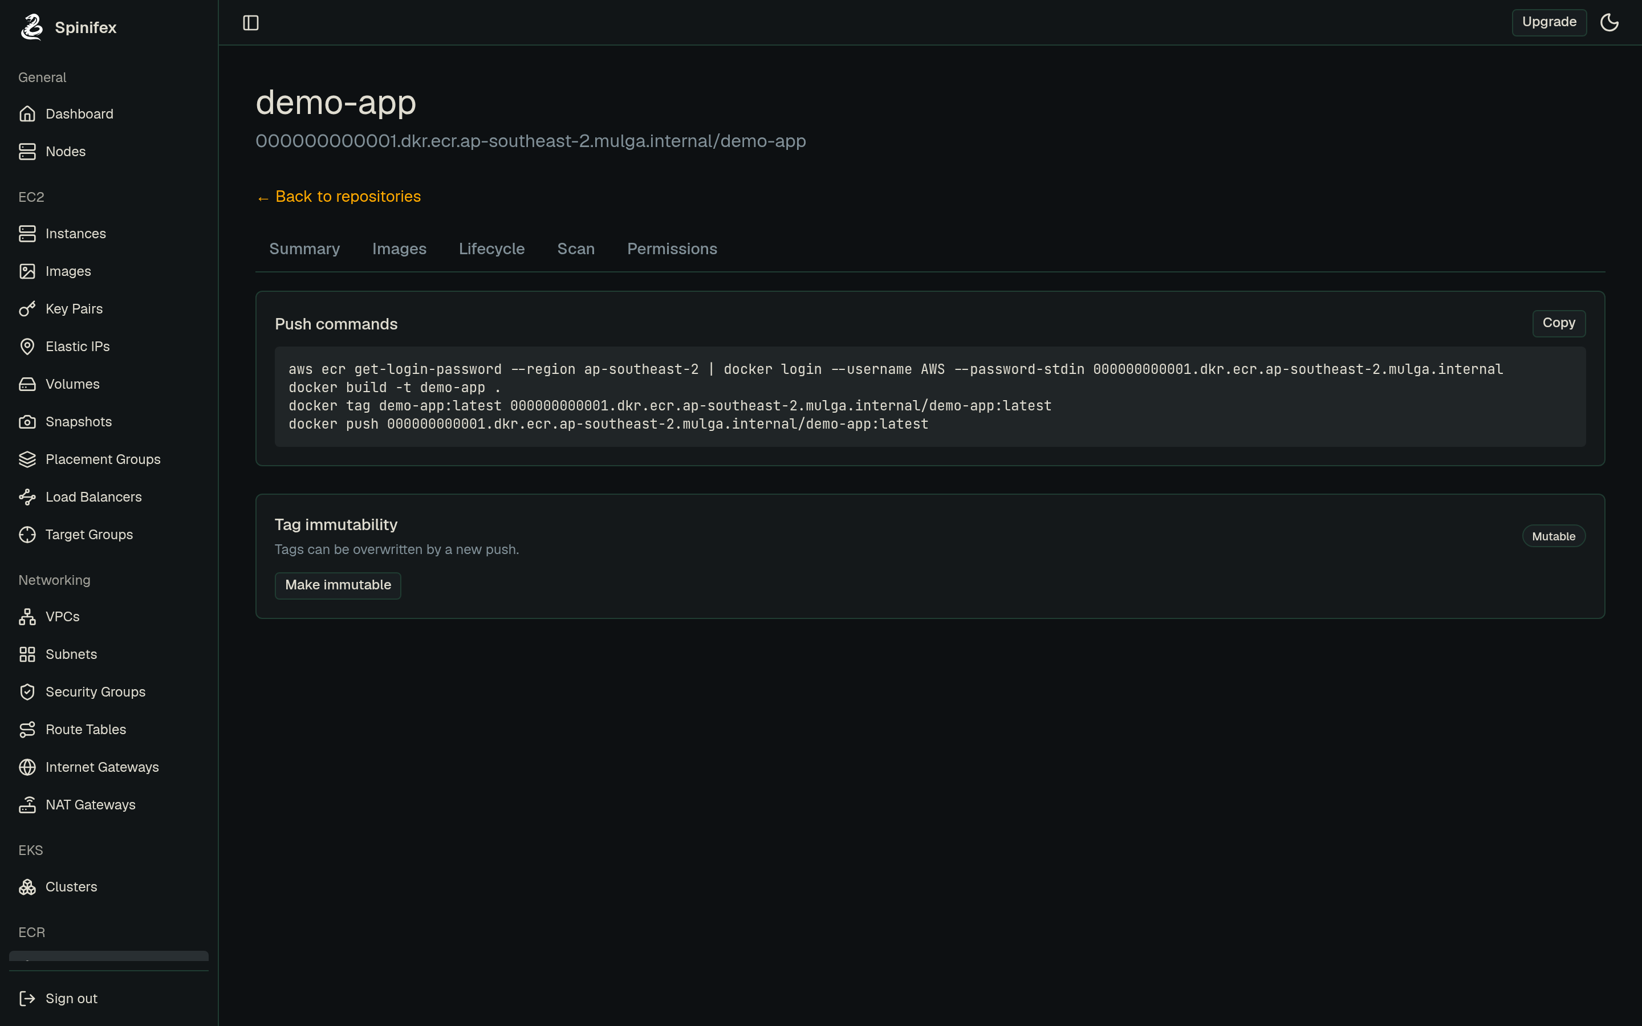Click 'Tags can be overwritten' description
The width and height of the screenshot is (1642, 1026).
coord(396,549)
